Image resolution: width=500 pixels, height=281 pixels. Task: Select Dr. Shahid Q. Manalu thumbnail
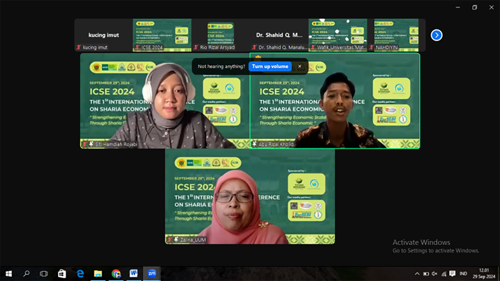coord(279,35)
